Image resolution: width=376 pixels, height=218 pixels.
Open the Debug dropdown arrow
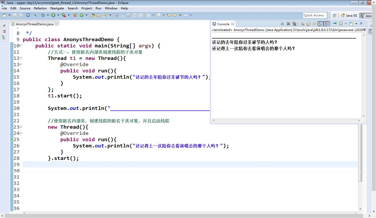click(48, 15)
